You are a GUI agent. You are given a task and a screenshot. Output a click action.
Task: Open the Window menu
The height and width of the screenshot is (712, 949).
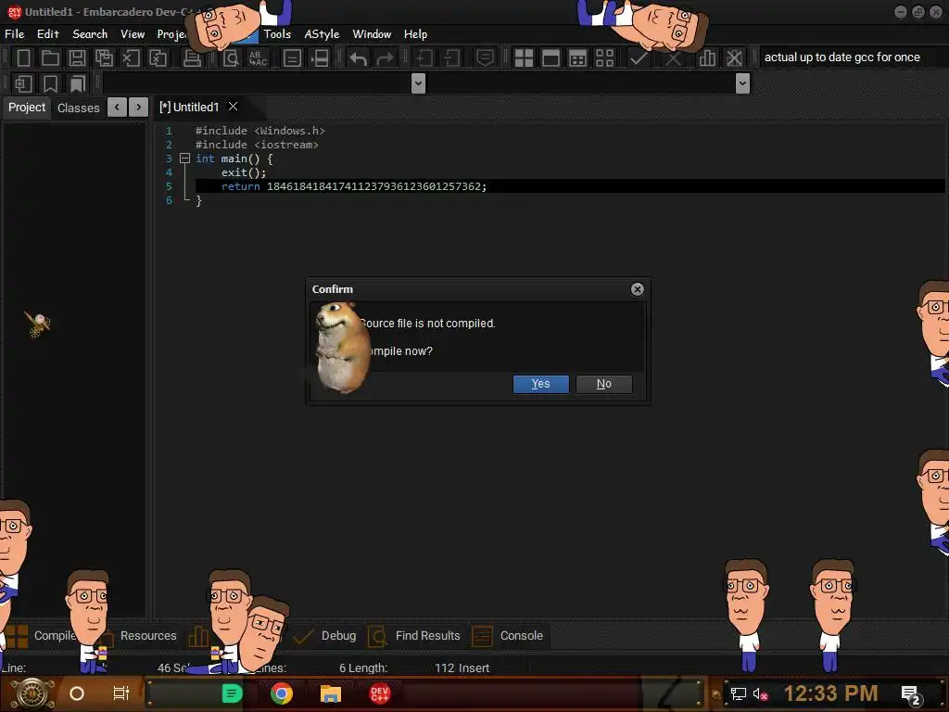(x=372, y=34)
